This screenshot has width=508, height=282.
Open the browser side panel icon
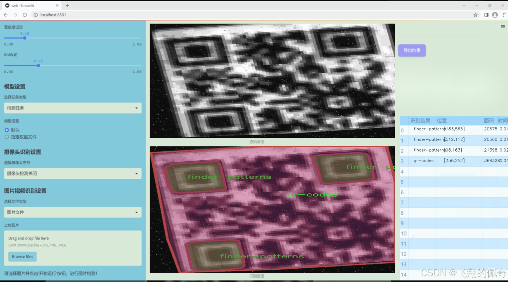[x=486, y=15]
